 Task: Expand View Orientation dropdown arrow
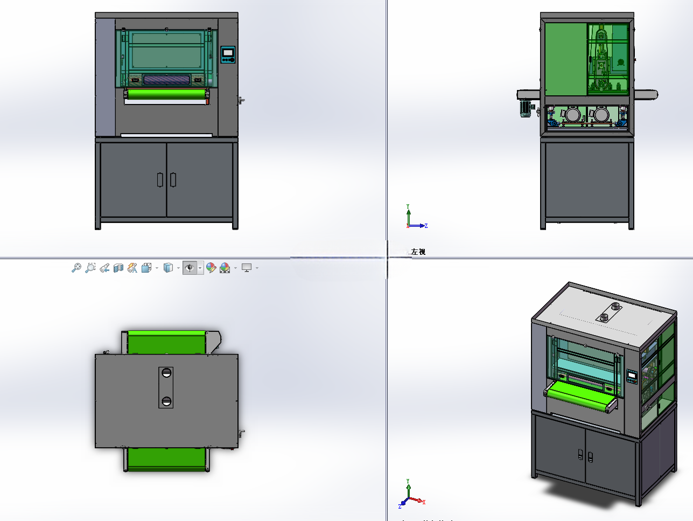(x=157, y=268)
